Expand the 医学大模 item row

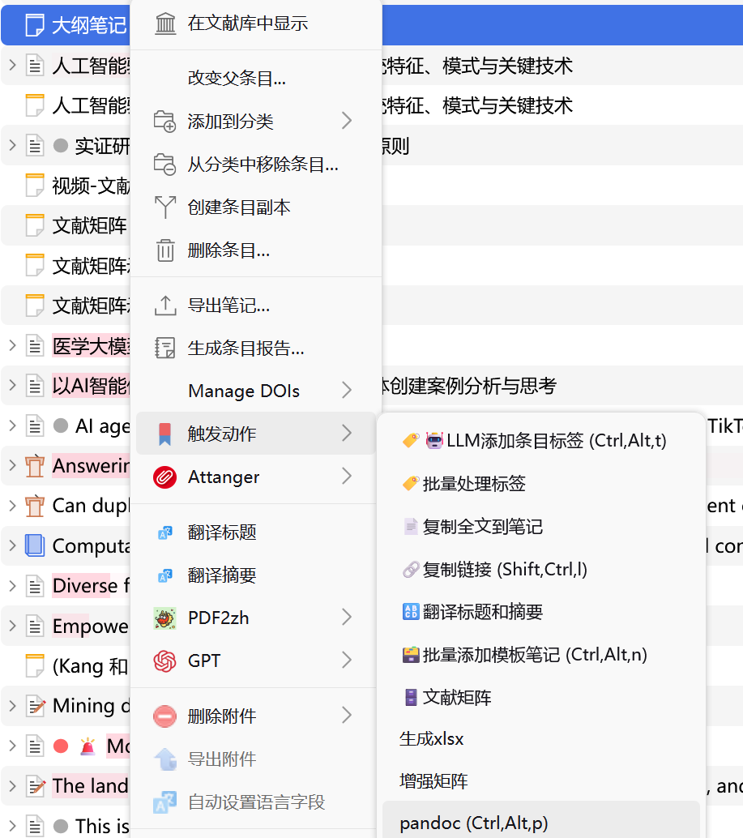coord(12,346)
